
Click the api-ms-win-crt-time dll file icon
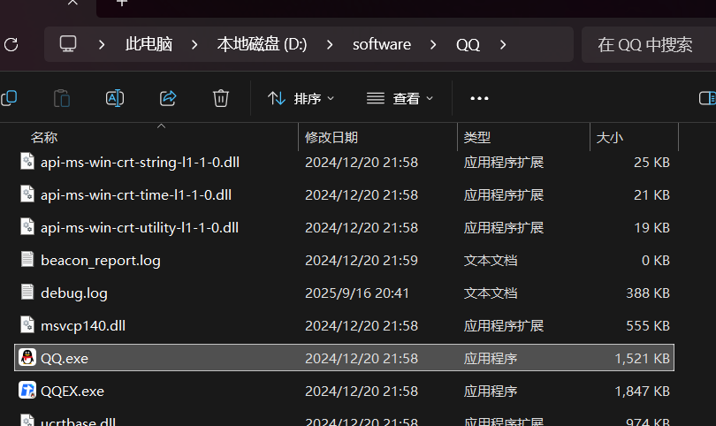coord(27,194)
